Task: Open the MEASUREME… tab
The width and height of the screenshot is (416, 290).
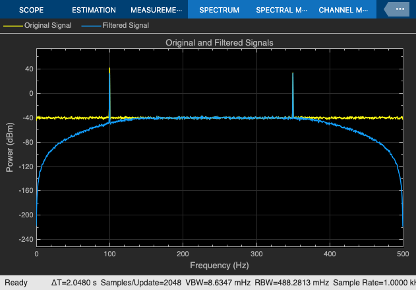Action: (156, 10)
